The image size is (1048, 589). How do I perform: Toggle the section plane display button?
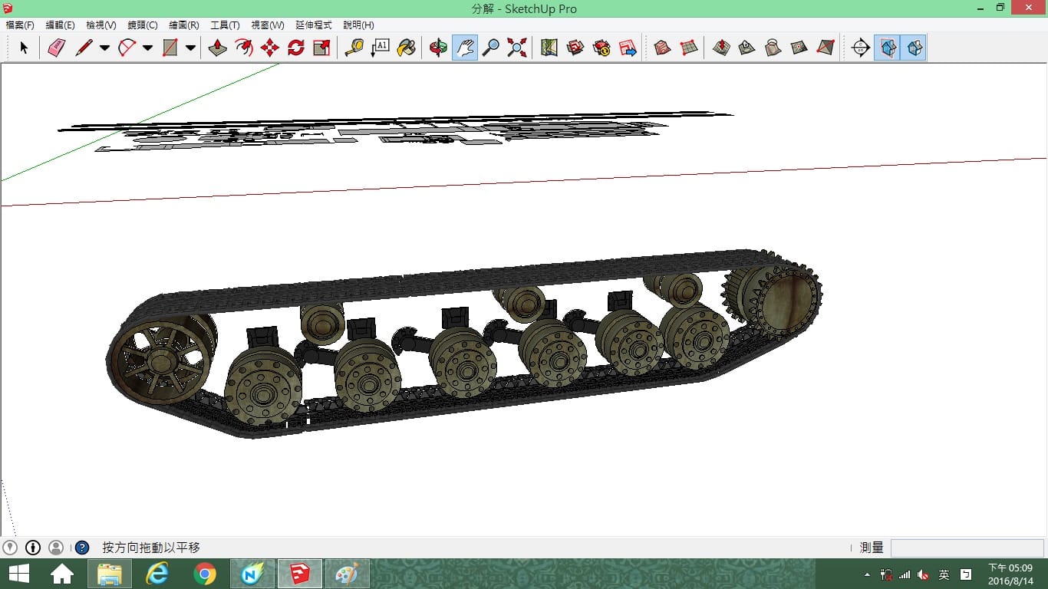[887, 48]
